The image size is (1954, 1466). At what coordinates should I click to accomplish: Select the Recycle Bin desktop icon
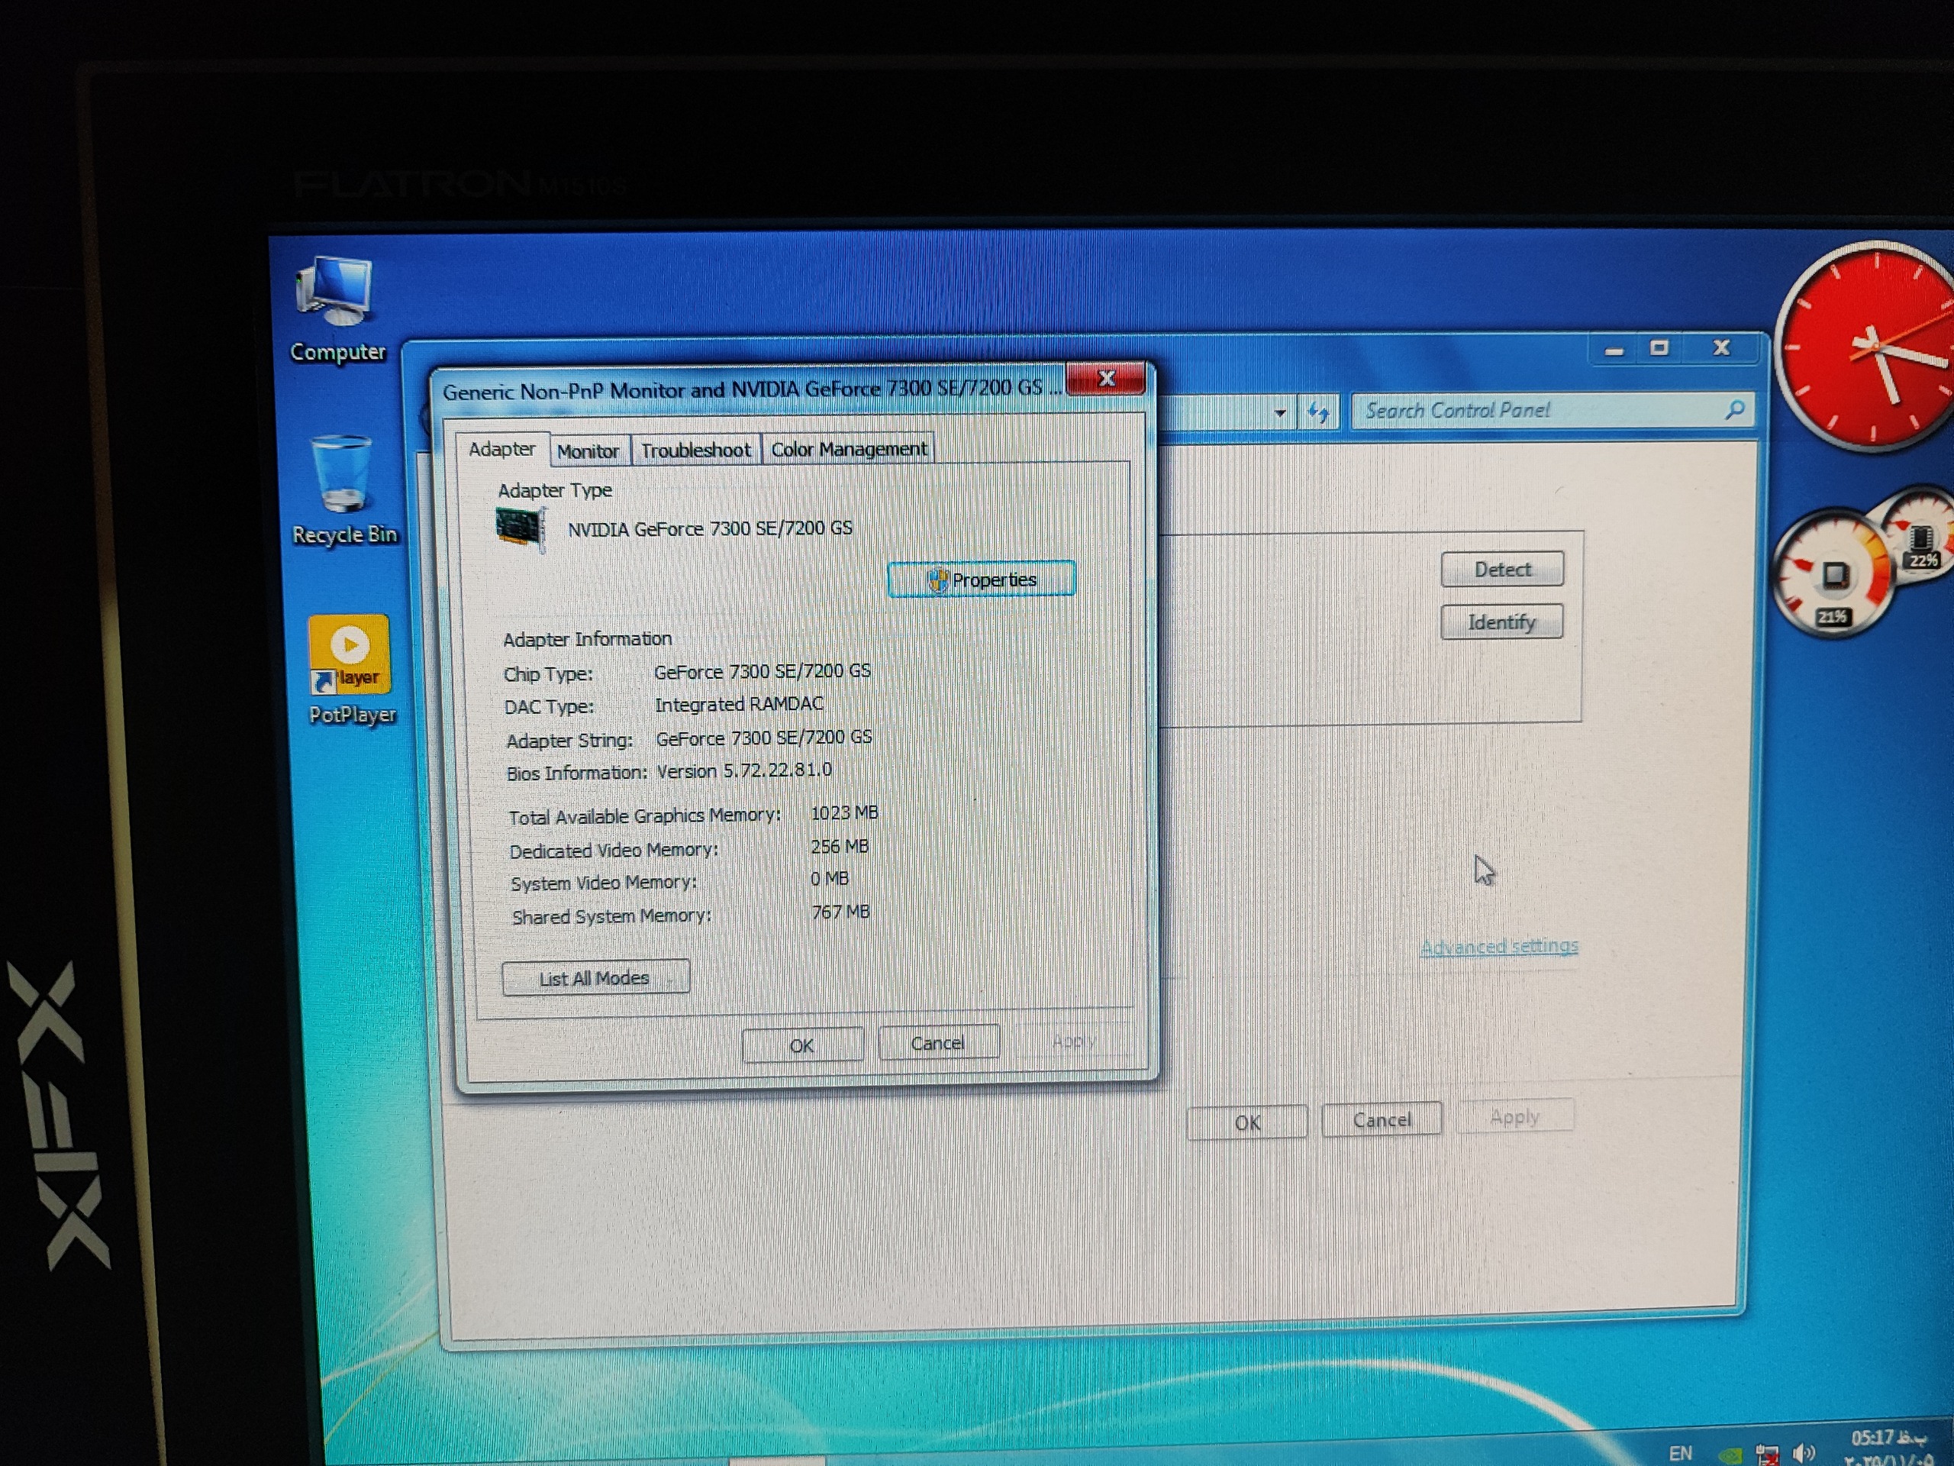[343, 490]
